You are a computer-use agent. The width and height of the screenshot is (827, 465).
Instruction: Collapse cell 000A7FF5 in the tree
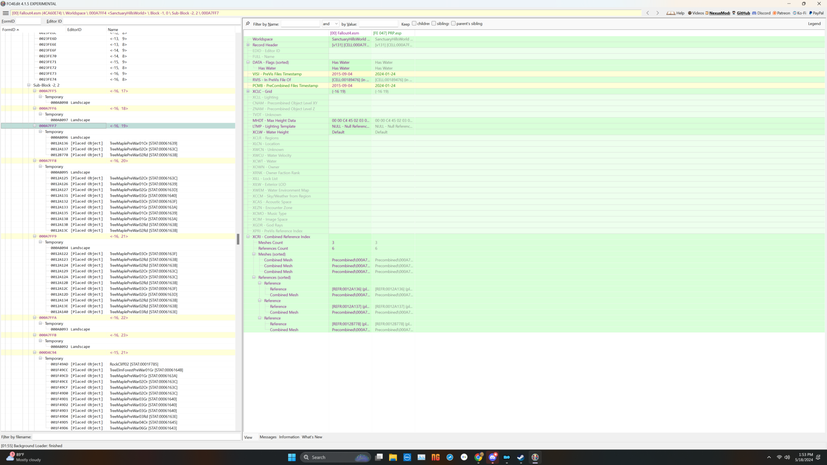(34, 91)
